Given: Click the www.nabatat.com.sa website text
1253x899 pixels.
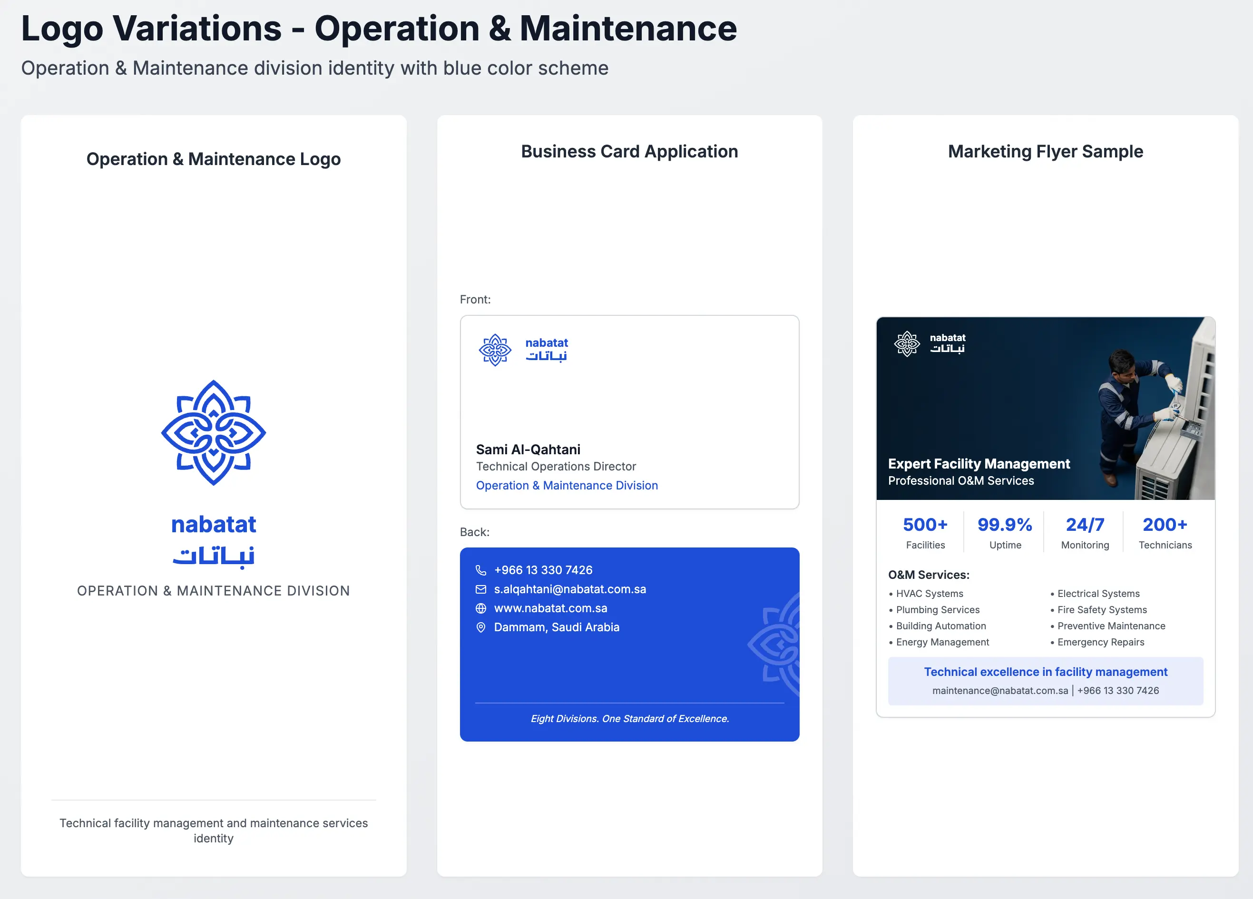Looking at the screenshot, I should click(550, 608).
